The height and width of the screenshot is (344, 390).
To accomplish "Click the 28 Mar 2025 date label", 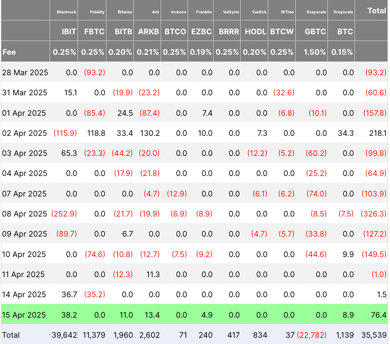I will [25, 72].
